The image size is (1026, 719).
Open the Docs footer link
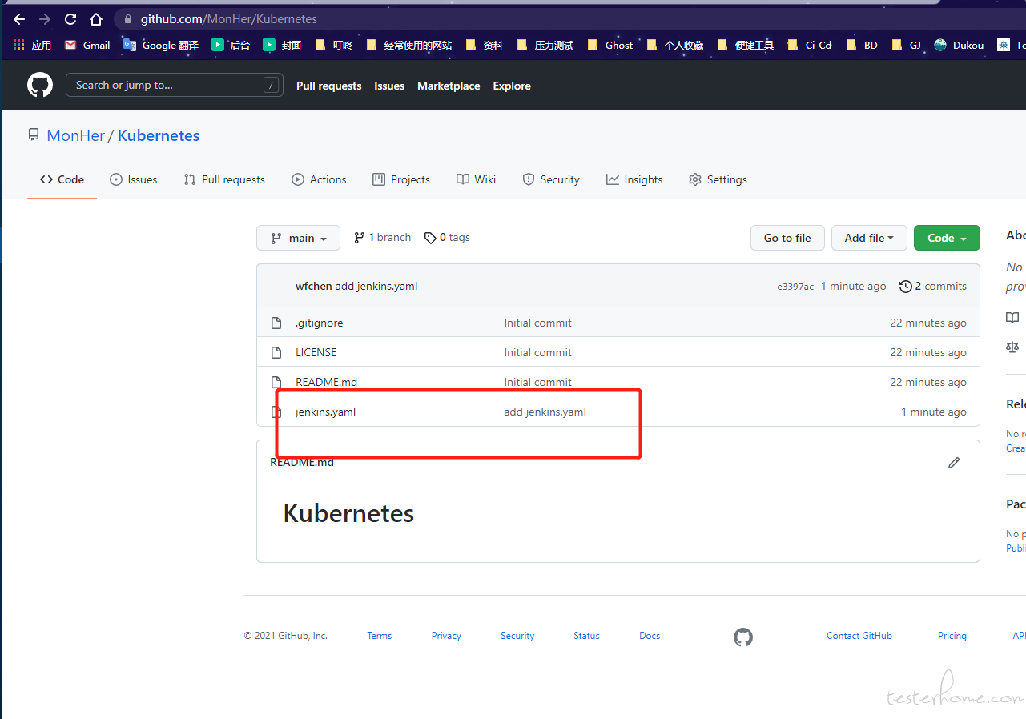[650, 636]
